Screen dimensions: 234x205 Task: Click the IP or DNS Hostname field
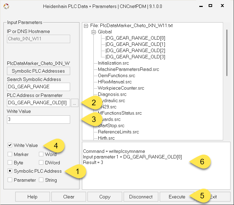click(38, 39)
